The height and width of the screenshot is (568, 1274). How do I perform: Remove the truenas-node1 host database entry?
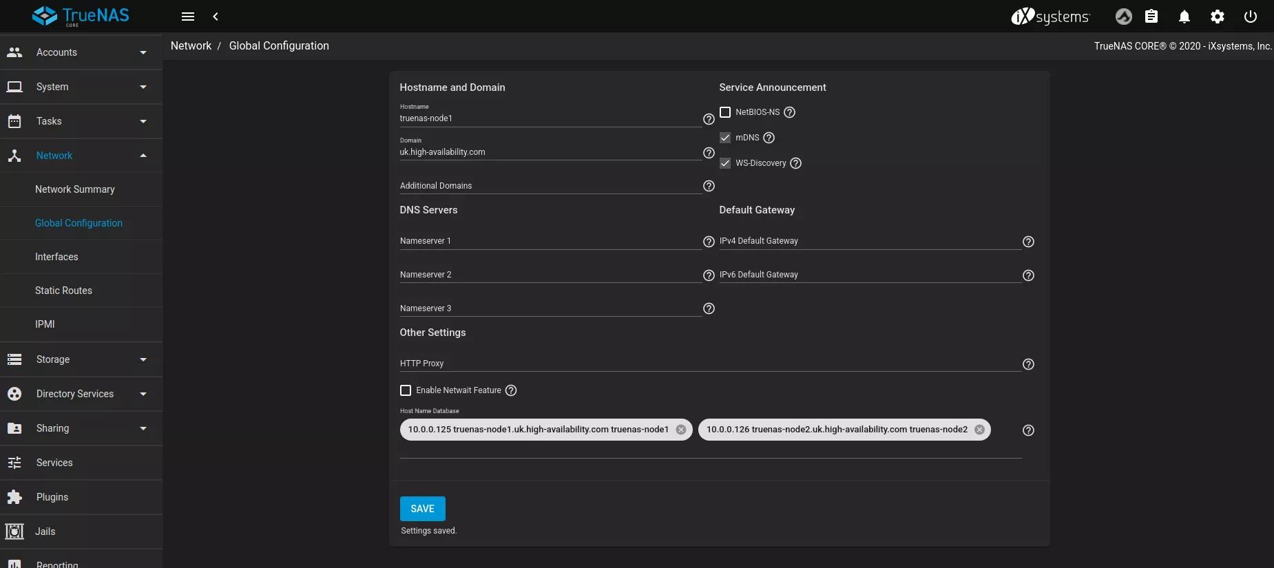[681, 430]
